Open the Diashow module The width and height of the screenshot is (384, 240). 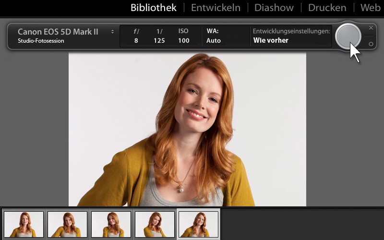point(274,8)
